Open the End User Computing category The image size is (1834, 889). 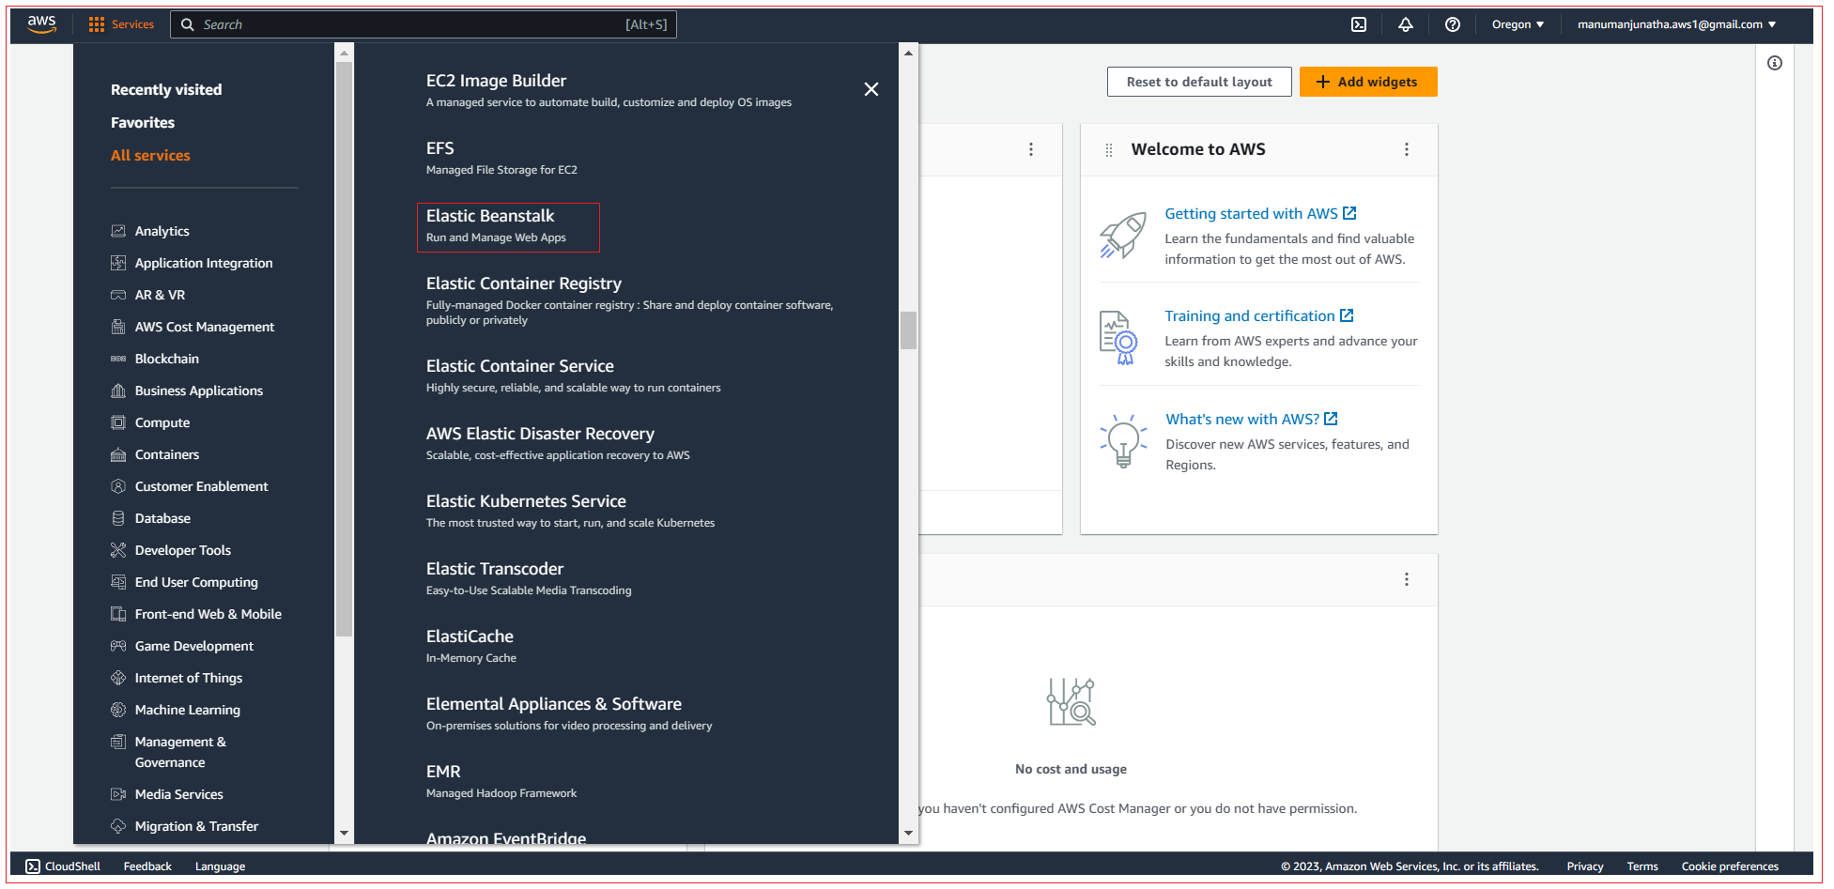[196, 582]
